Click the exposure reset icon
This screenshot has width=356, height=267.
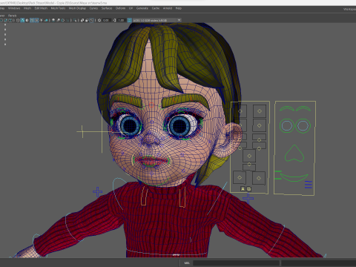tap(99, 20)
